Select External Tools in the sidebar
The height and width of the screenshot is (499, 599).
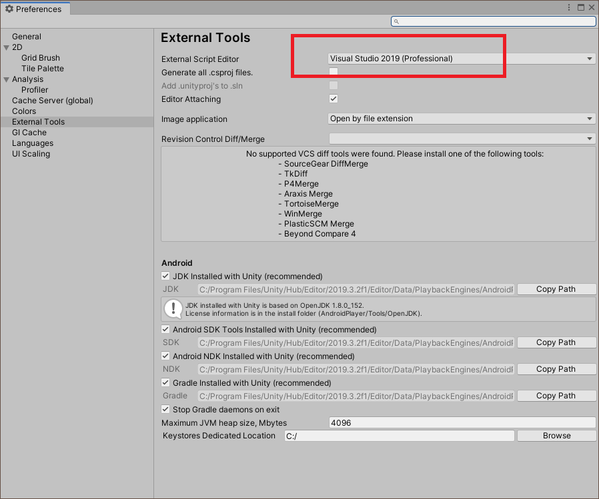point(77,122)
